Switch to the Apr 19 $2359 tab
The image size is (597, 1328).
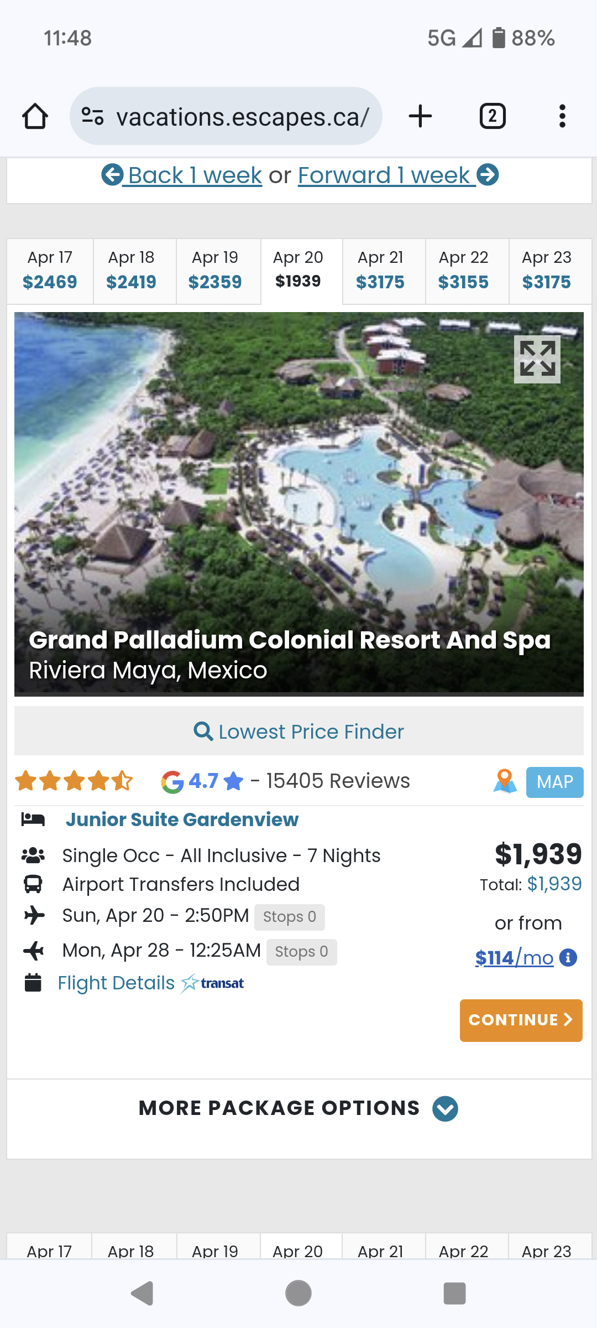click(215, 271)
